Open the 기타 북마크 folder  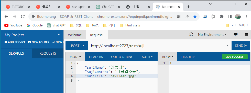point(237,25)
